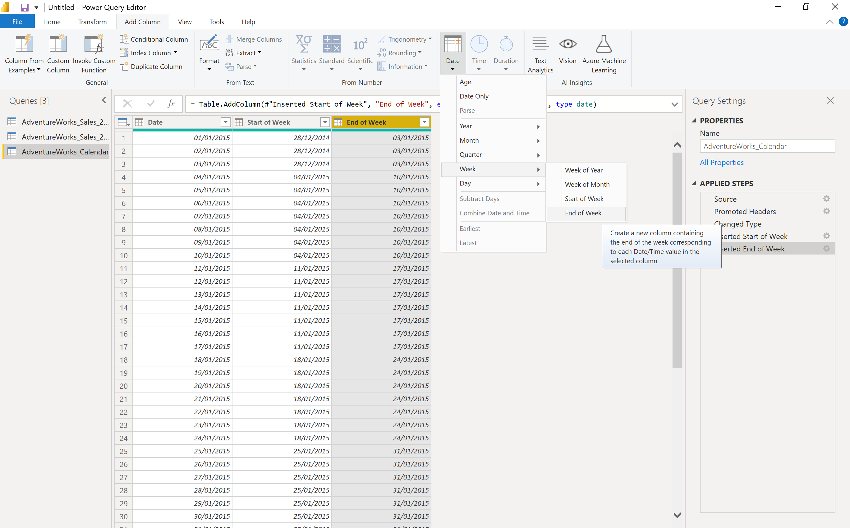Open Text Analytics AI insight
This screenshot has height=528, width=850.
click(540, 54)
